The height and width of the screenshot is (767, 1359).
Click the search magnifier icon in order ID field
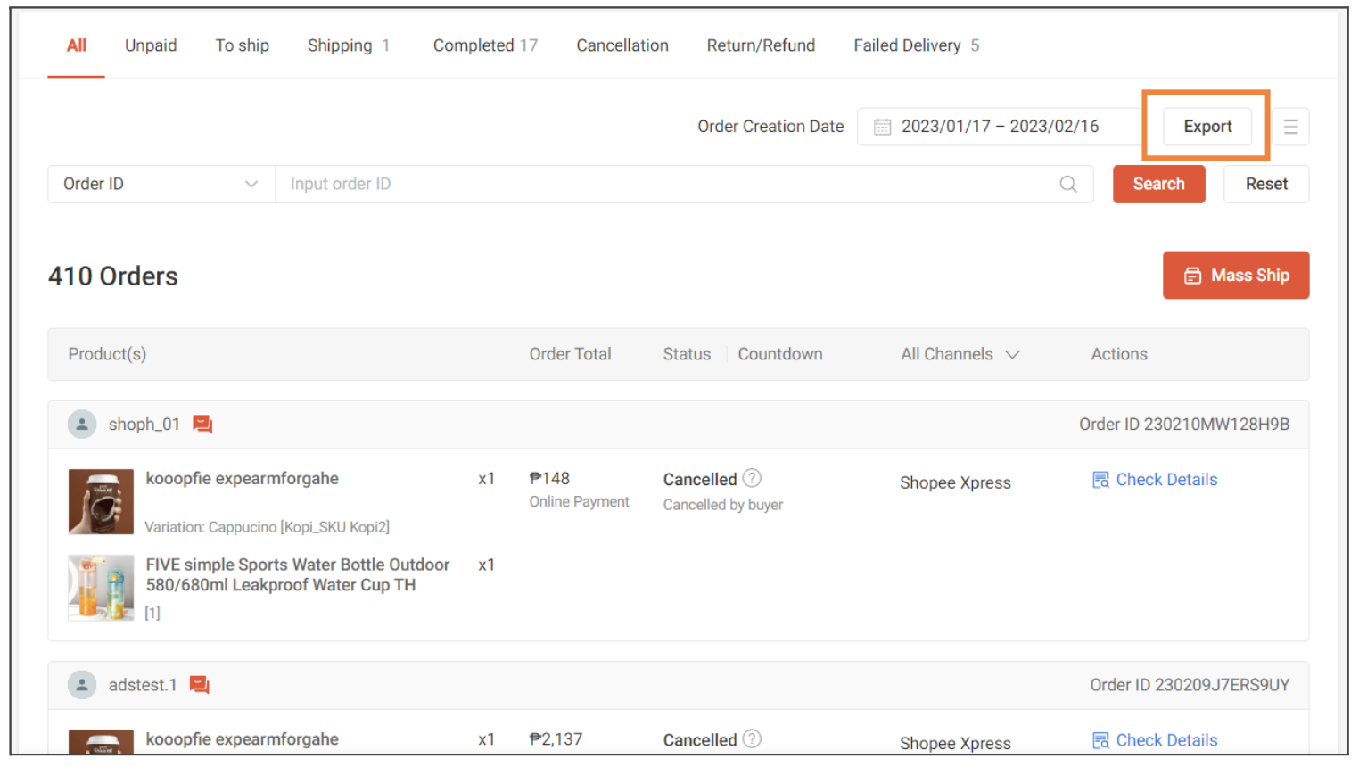[1067, 185]
